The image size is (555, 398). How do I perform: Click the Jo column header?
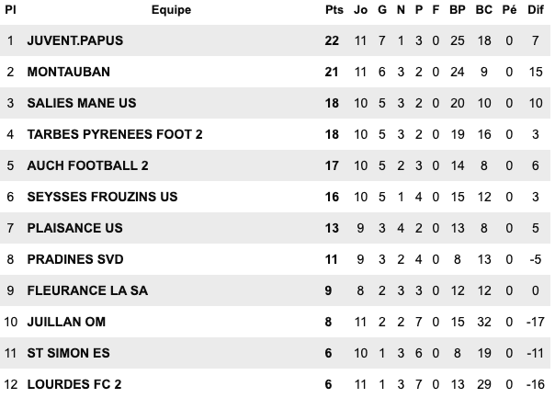[x=360, y=10]
